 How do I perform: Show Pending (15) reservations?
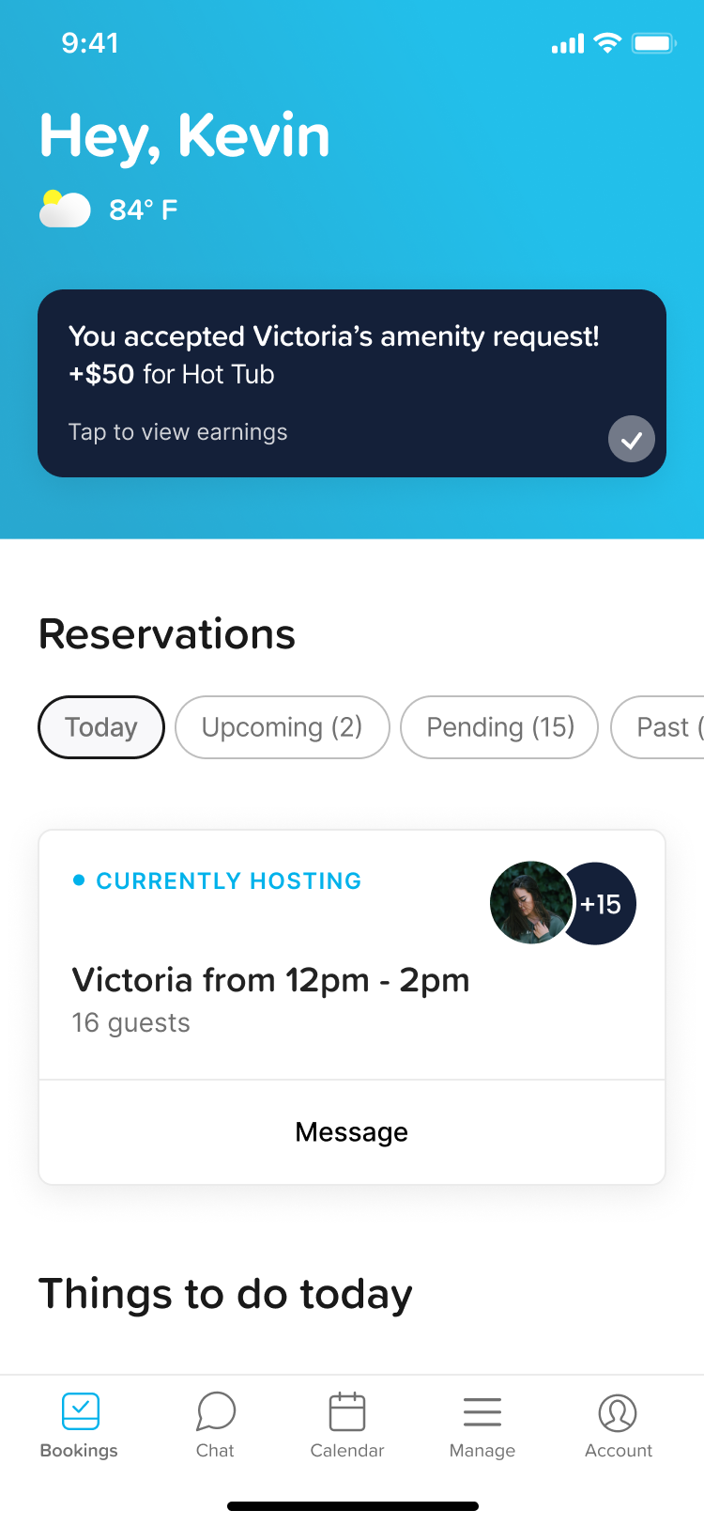click(499, 727)
